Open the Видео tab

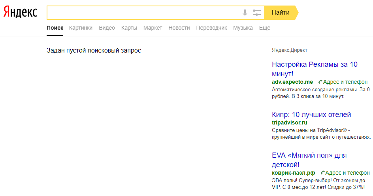(107, 28)
